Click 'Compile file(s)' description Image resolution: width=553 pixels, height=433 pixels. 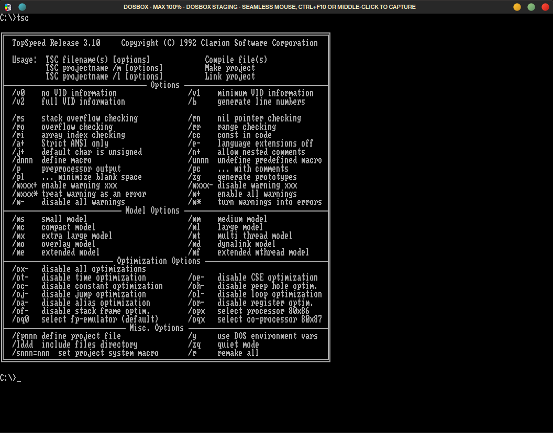[x=236, y=60]
